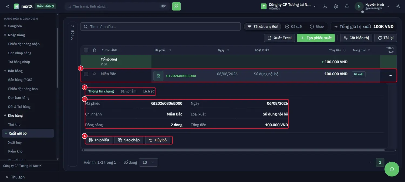Open company switcher Công ty CP Tương lai dropdown
The image size is (405, 182).
pos(288,6)
